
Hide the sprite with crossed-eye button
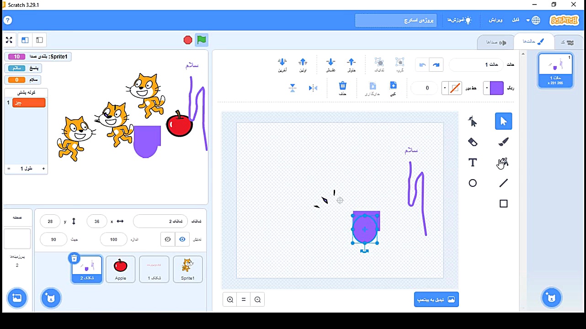(x=168, y=239)
